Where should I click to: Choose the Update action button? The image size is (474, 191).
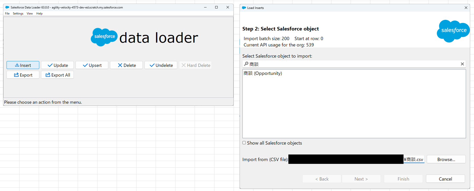click(x=57, y=65)
